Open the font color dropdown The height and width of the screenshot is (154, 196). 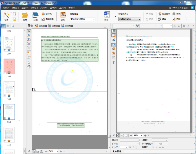coord(161,143)
